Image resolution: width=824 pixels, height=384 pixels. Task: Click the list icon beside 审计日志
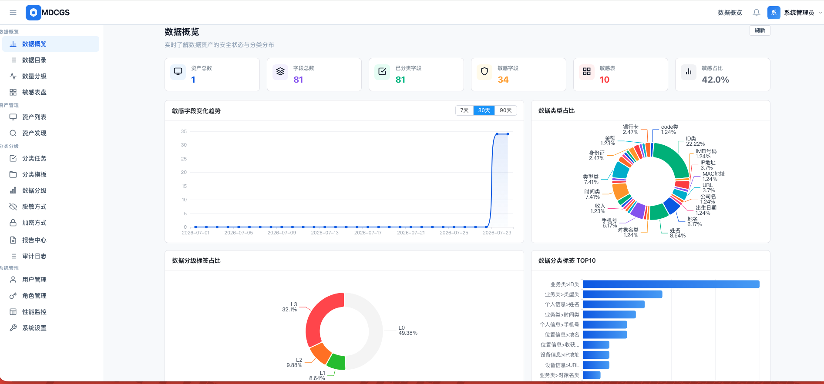coord(13,256)
